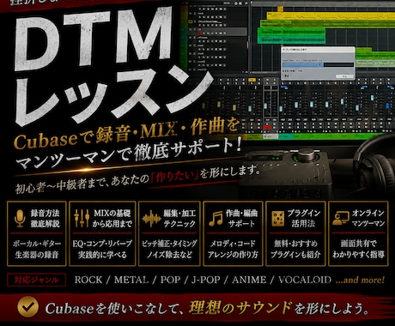Click the EQ・コンプ・リバーブ 実践的に学べる description
The height and width of the screenshot is (326, 395).
point(102,249)
